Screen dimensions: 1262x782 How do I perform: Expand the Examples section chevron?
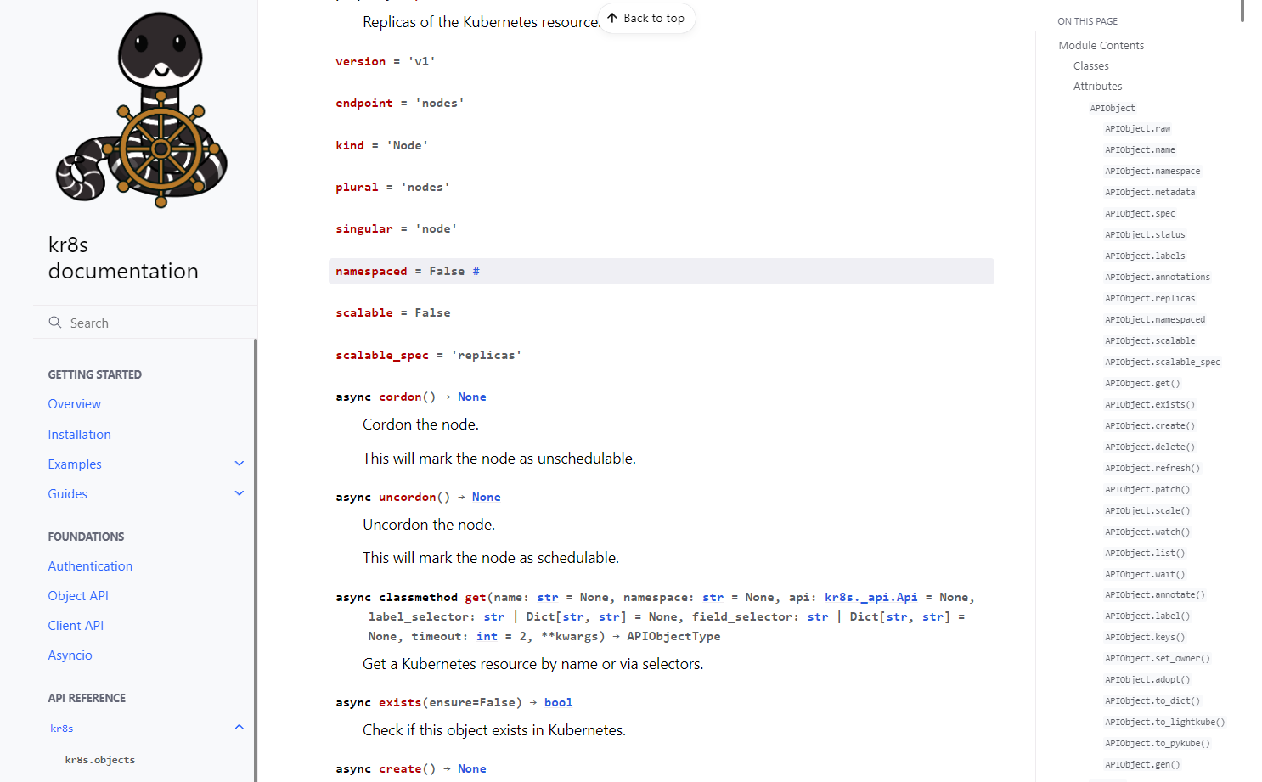pyautogui.click(x=239, y=464)
